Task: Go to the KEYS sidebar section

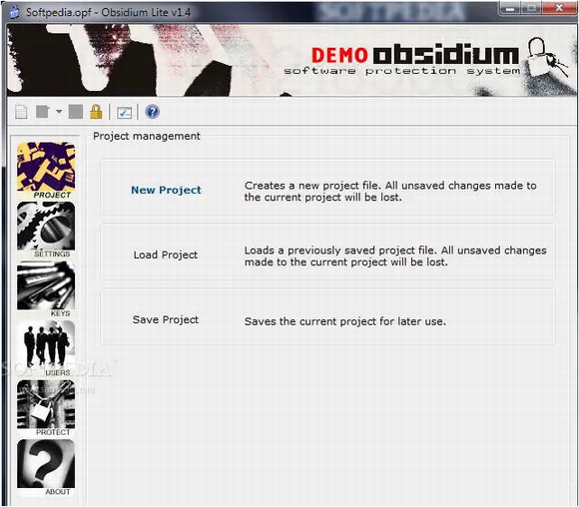Action: coord(46,289)
